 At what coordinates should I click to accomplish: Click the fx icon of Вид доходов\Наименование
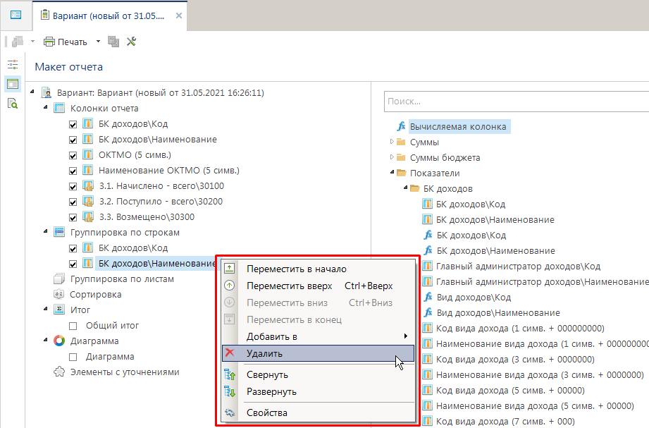[428, 312]
